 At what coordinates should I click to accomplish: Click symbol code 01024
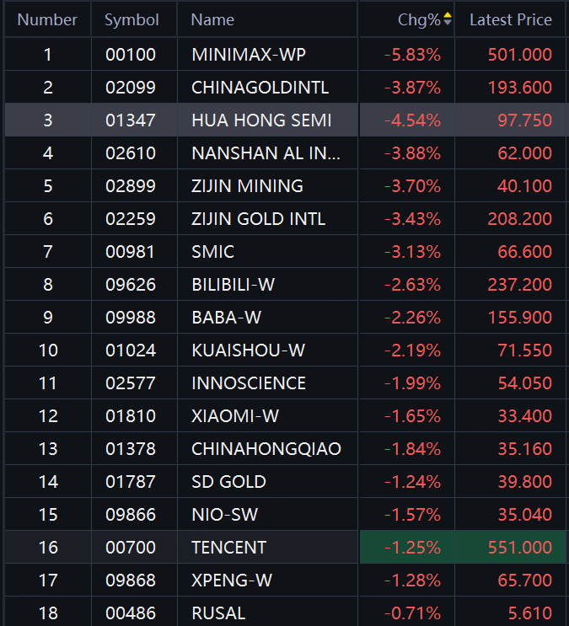point(131,350)
